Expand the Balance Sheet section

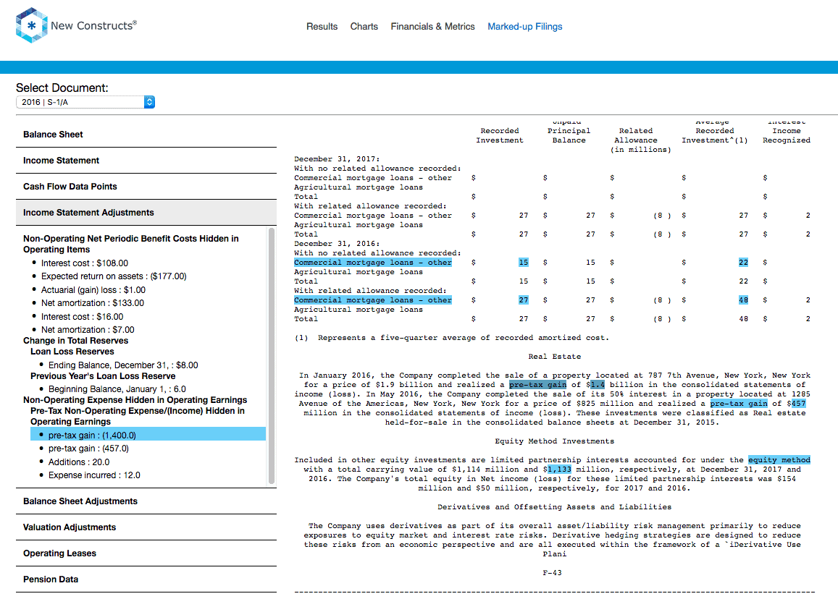coord(146,135)
